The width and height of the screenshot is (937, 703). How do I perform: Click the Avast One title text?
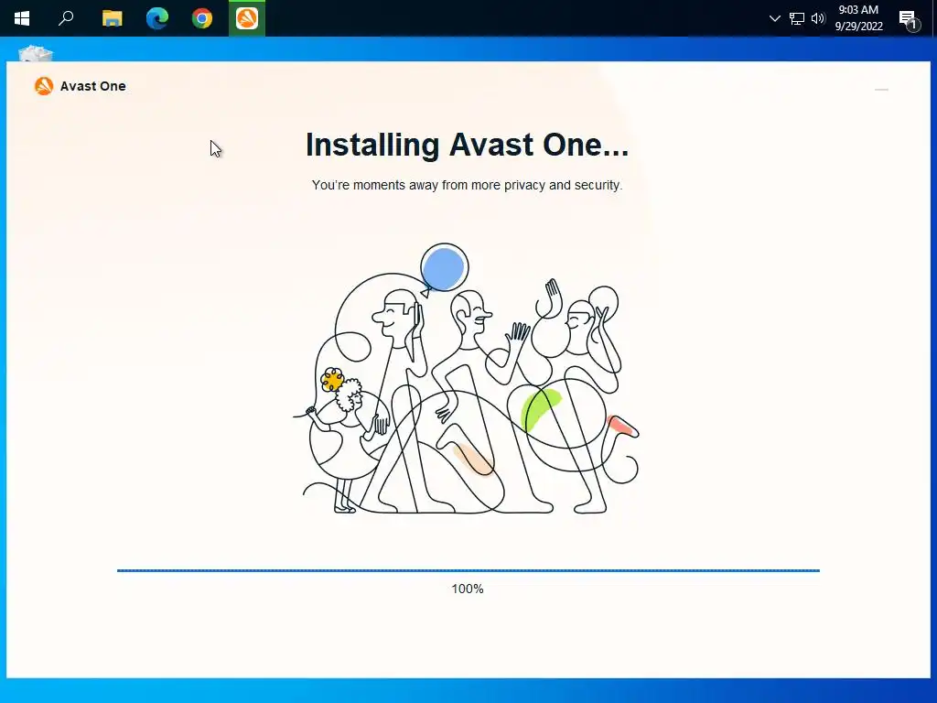93,86
